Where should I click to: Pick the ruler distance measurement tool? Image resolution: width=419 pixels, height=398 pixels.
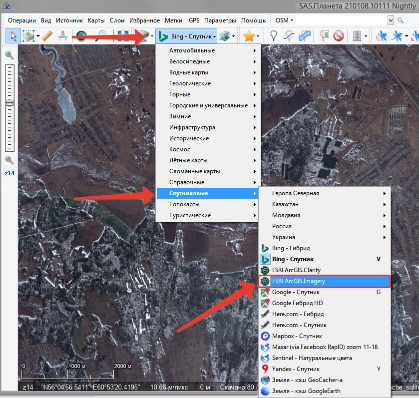[x=47, y=36]
